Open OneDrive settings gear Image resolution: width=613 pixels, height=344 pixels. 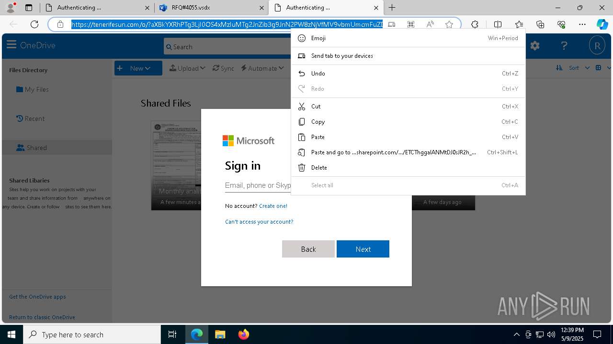coord(535,45)
